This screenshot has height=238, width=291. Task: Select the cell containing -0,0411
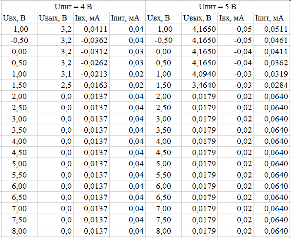click(91, 29)
